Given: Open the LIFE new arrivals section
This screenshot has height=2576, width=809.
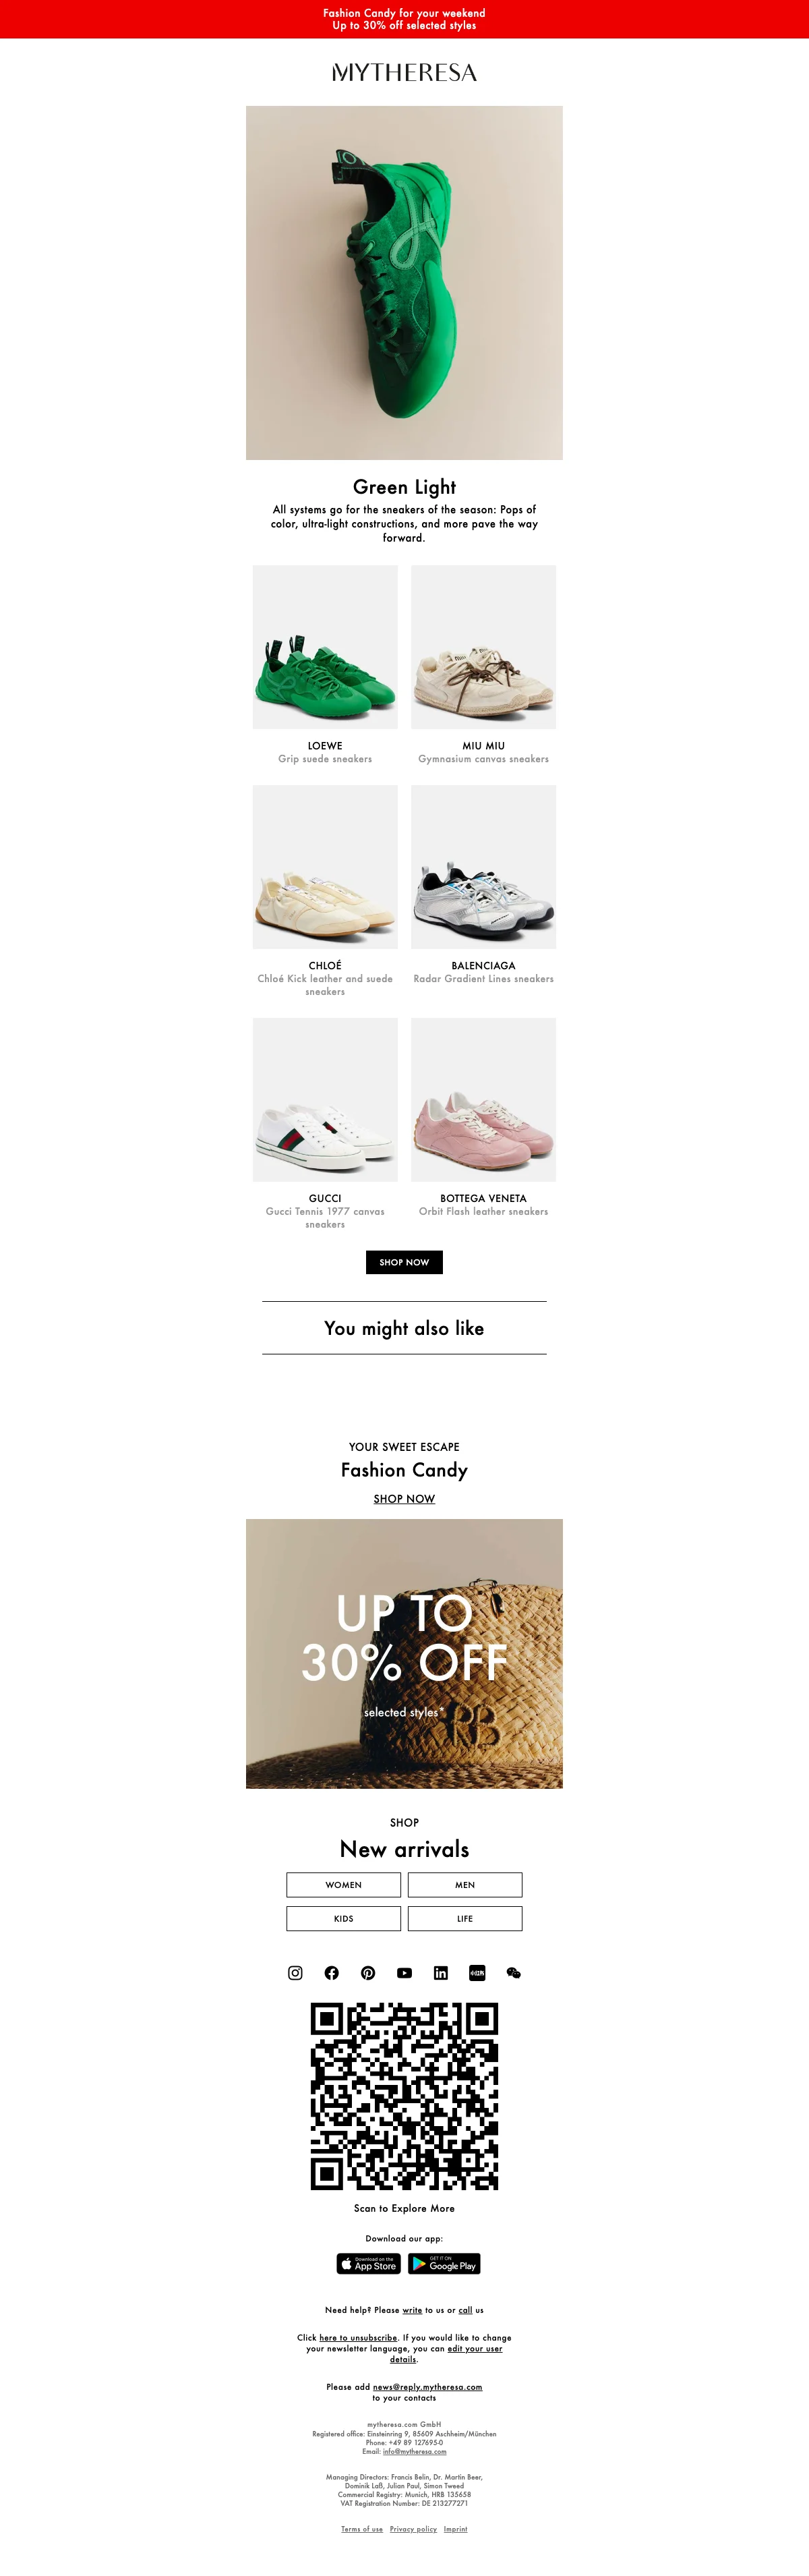Looking at the screenshot, I should pos(465,1918).
